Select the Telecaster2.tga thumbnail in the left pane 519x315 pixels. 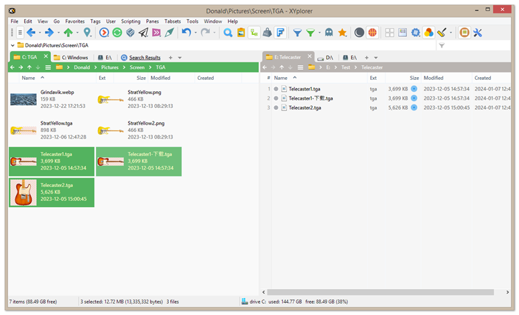coord(23,192)
